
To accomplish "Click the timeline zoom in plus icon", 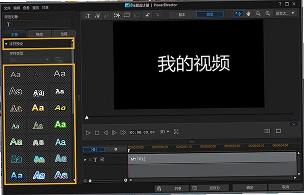I will pos(126,180).
